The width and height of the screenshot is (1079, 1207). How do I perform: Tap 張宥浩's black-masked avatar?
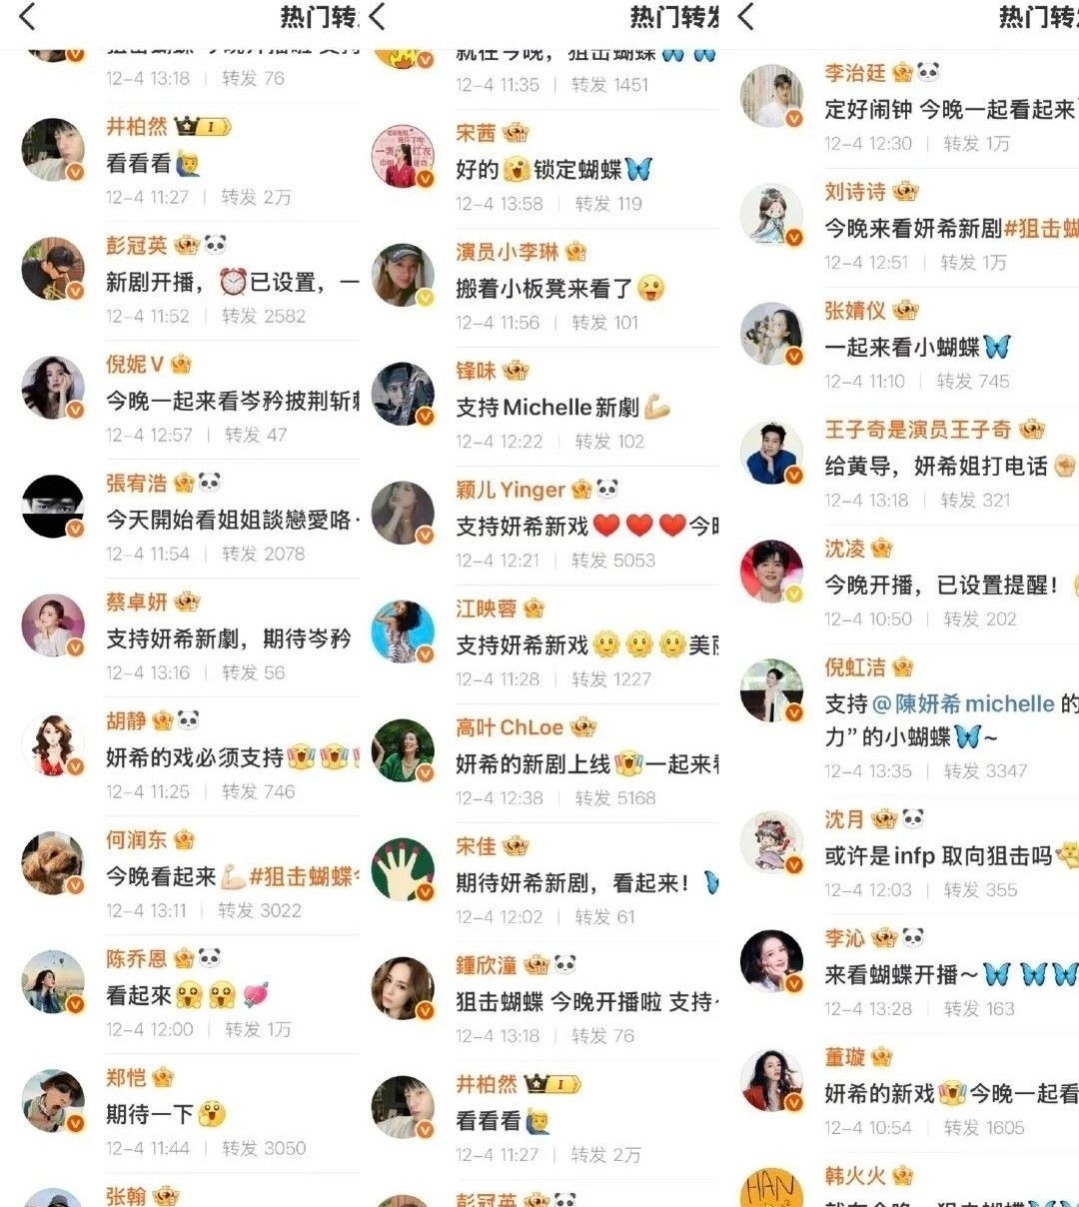[53, 507]
